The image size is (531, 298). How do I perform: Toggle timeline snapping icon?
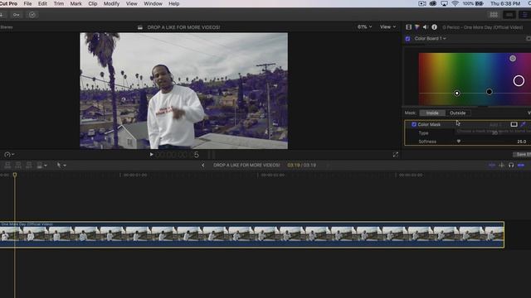tap(521, 166)
